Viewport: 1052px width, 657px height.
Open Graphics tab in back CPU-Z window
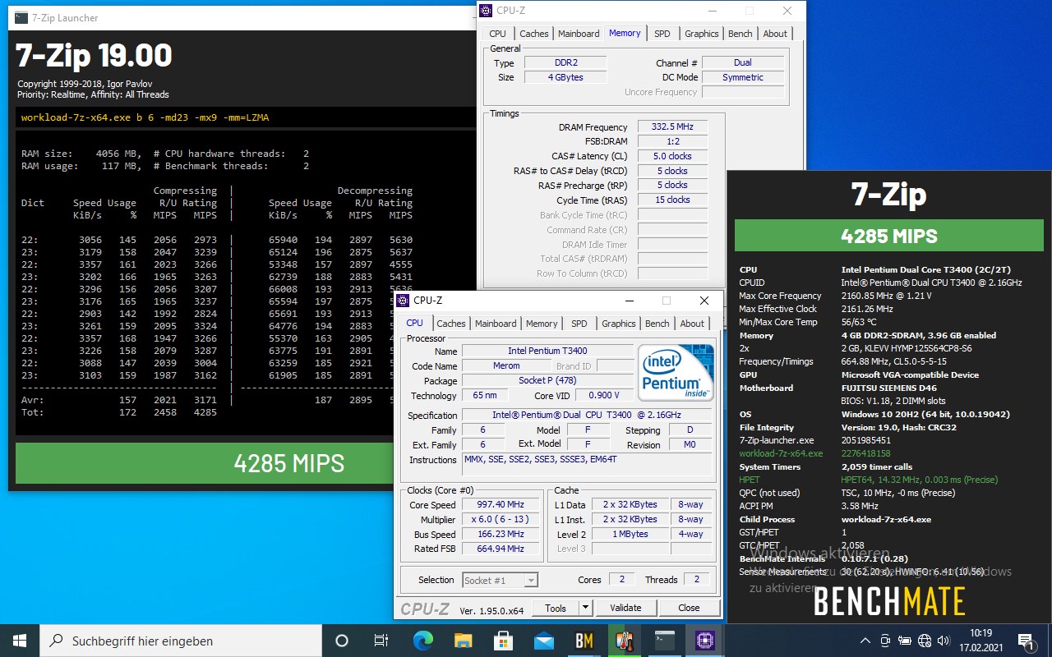coord(702,34)
